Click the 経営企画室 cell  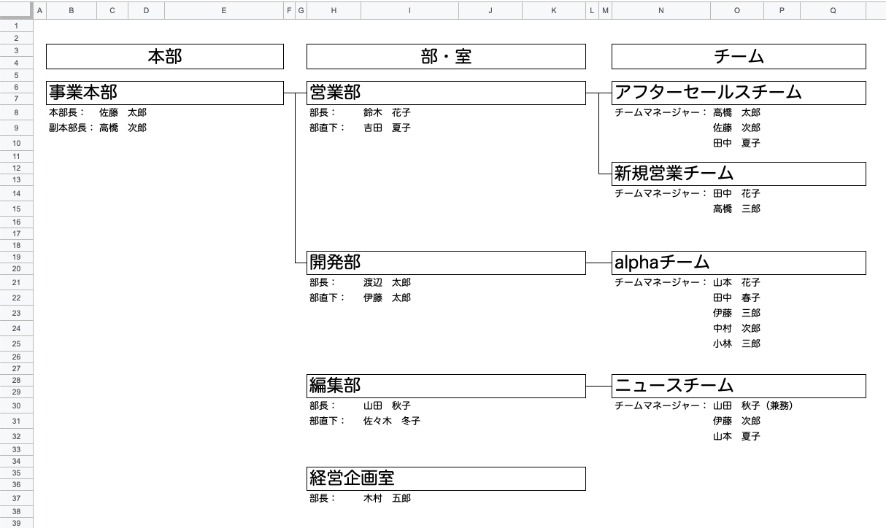446,478
